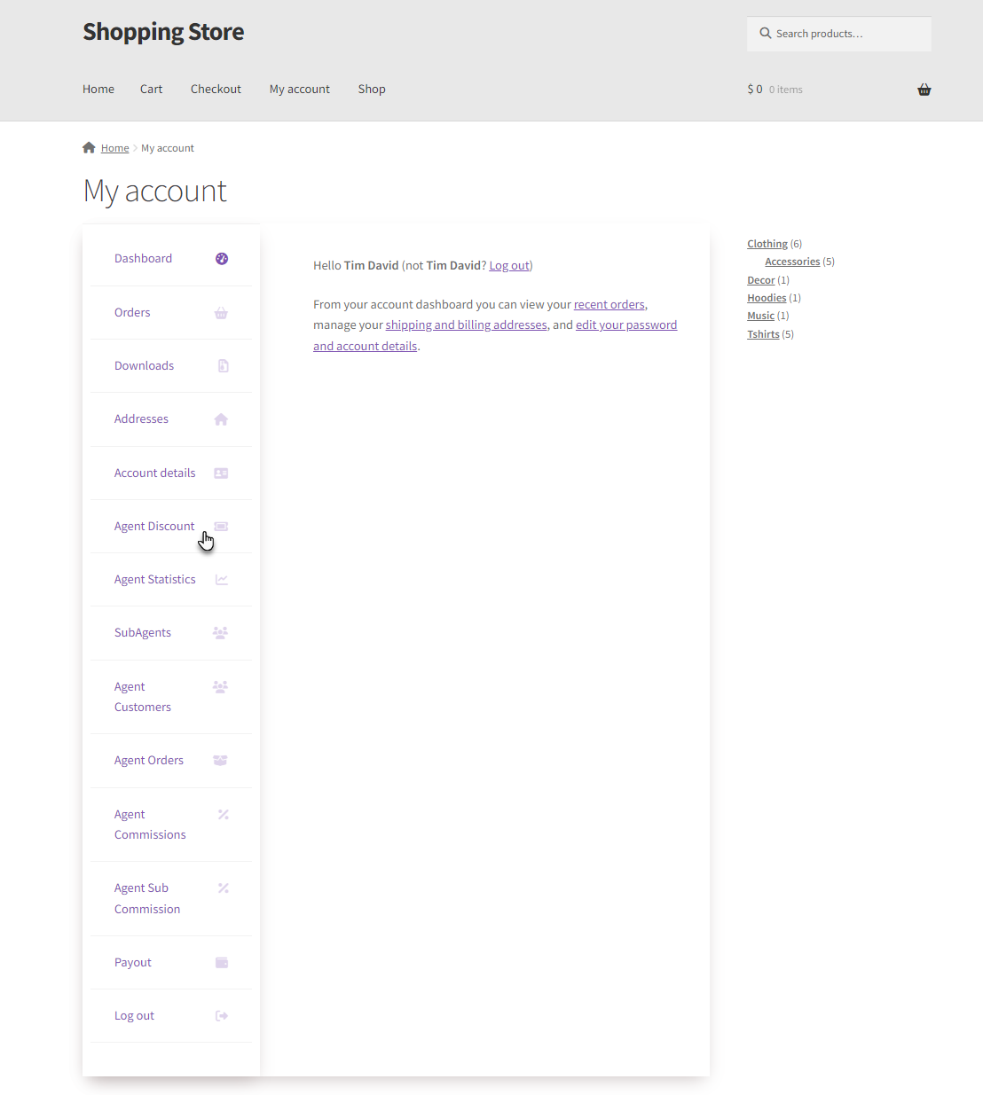Click the Log out arrow icon

pyautogui.click(x=222, y=1016)
